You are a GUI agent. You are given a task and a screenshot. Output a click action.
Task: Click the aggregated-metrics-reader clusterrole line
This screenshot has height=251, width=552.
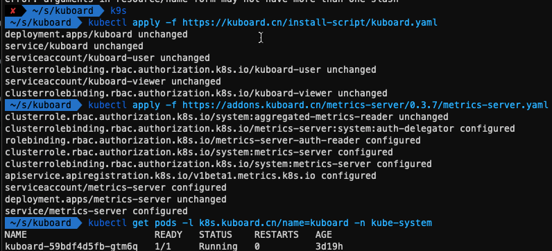(x=227, y=117)
